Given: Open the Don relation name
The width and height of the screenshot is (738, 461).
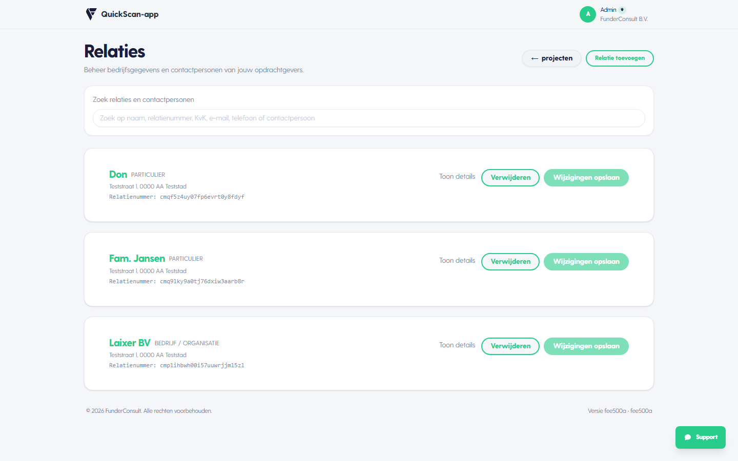Looking at the screenshot, I should 118,175.
